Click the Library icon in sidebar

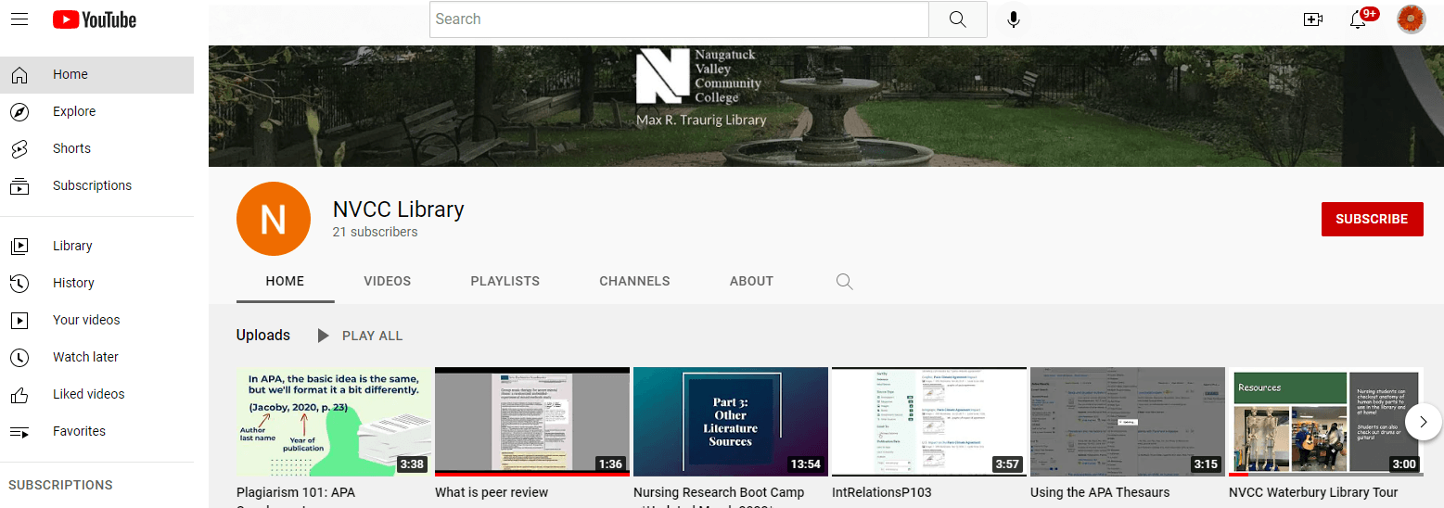19,246
